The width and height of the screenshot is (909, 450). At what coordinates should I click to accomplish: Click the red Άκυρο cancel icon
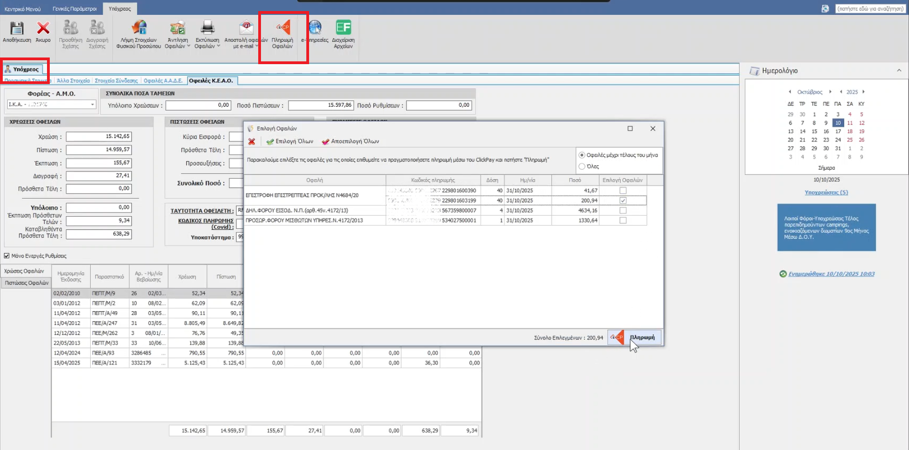point(43,29)
